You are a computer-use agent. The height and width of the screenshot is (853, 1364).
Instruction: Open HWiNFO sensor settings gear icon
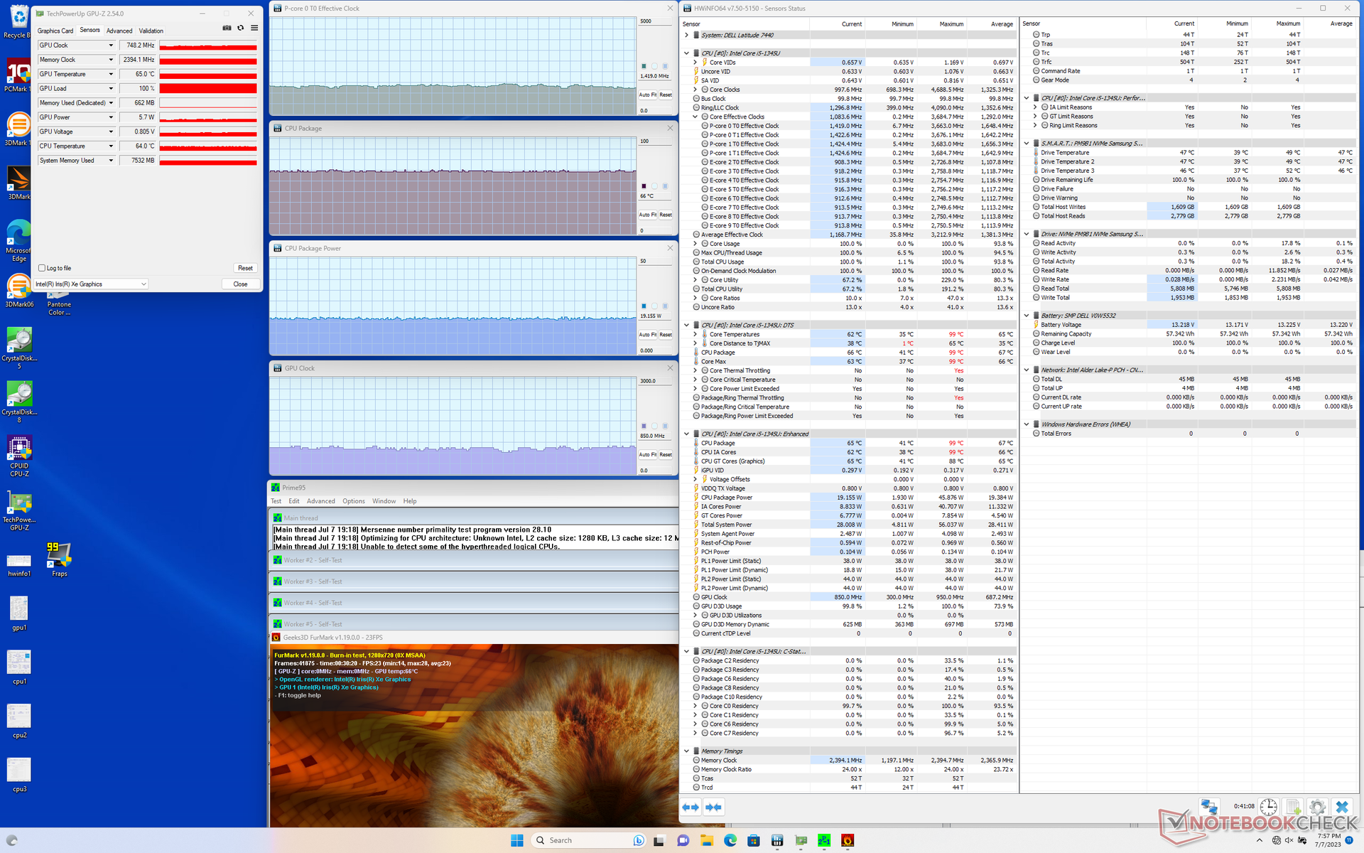point(1317,807)
